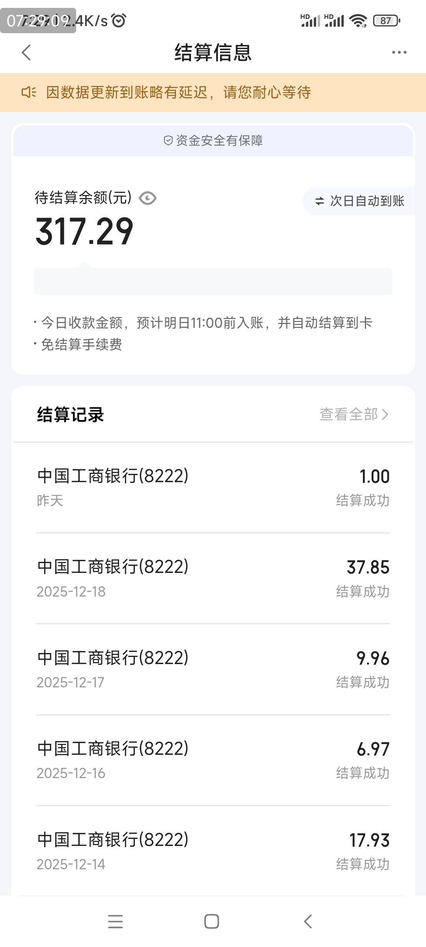Expand the chevron next to 查看全部

click(385, 415)
